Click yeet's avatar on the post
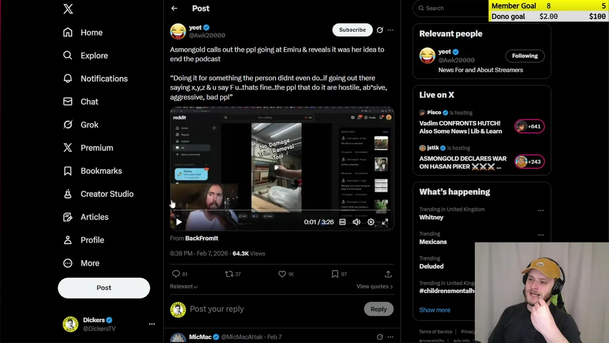The image size is (609, 343). pyautogui.click(x=178, y=31)
